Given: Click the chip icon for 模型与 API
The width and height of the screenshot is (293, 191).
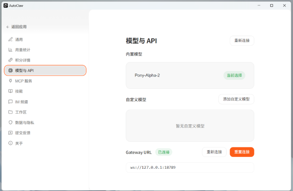Looking at the screenshot, I should coord(11,71).
